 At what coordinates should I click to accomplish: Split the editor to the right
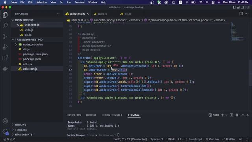[241, 14]
